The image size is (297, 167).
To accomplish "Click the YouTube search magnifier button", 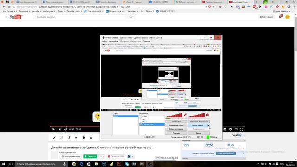I will tap(131, 17).
